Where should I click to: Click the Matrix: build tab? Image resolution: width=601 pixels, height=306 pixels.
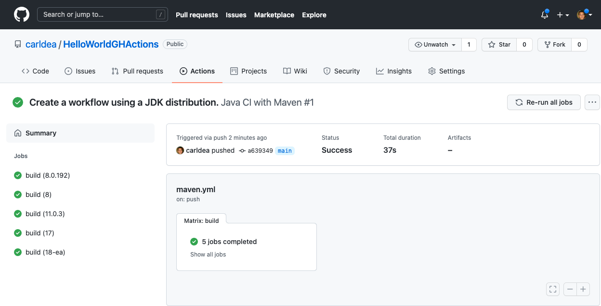tap(201, 220)
